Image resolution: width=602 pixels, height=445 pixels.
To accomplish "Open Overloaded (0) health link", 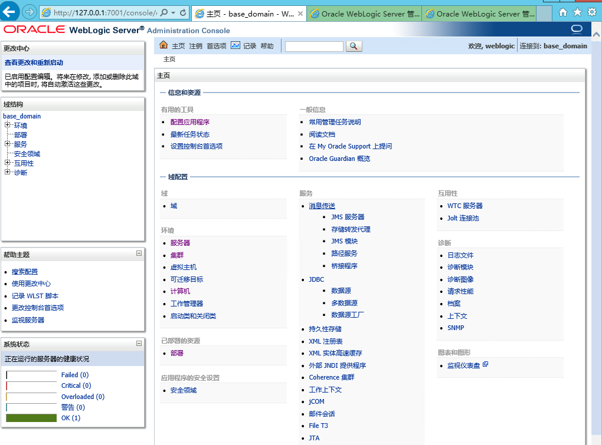I will 83,396.
